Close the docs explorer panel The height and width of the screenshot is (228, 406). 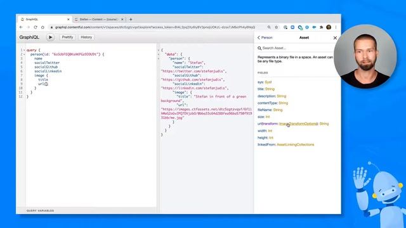pos(335,38)
